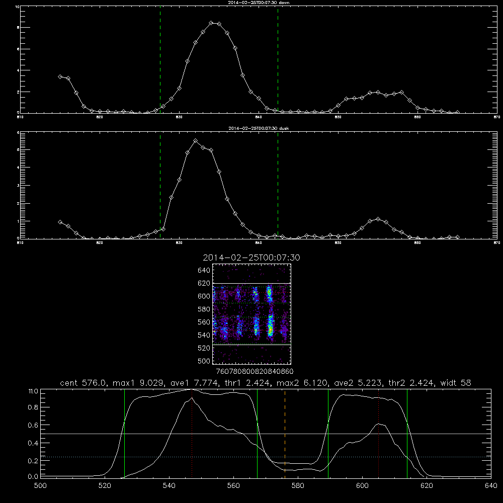The width and height of the screenshot is (503, 503).
Task: Click the blue dotted threshold line in bottom plot
Action: click(x=266, y=457)
